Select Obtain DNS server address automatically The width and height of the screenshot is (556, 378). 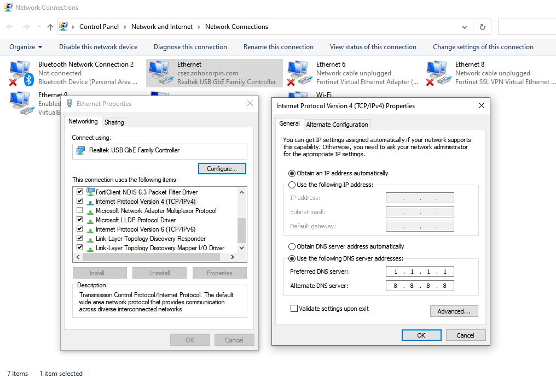point(292,246)
